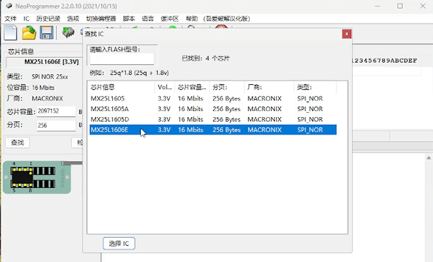
Task: Click the 分页 column header
Action: click(x=227, y=87)
